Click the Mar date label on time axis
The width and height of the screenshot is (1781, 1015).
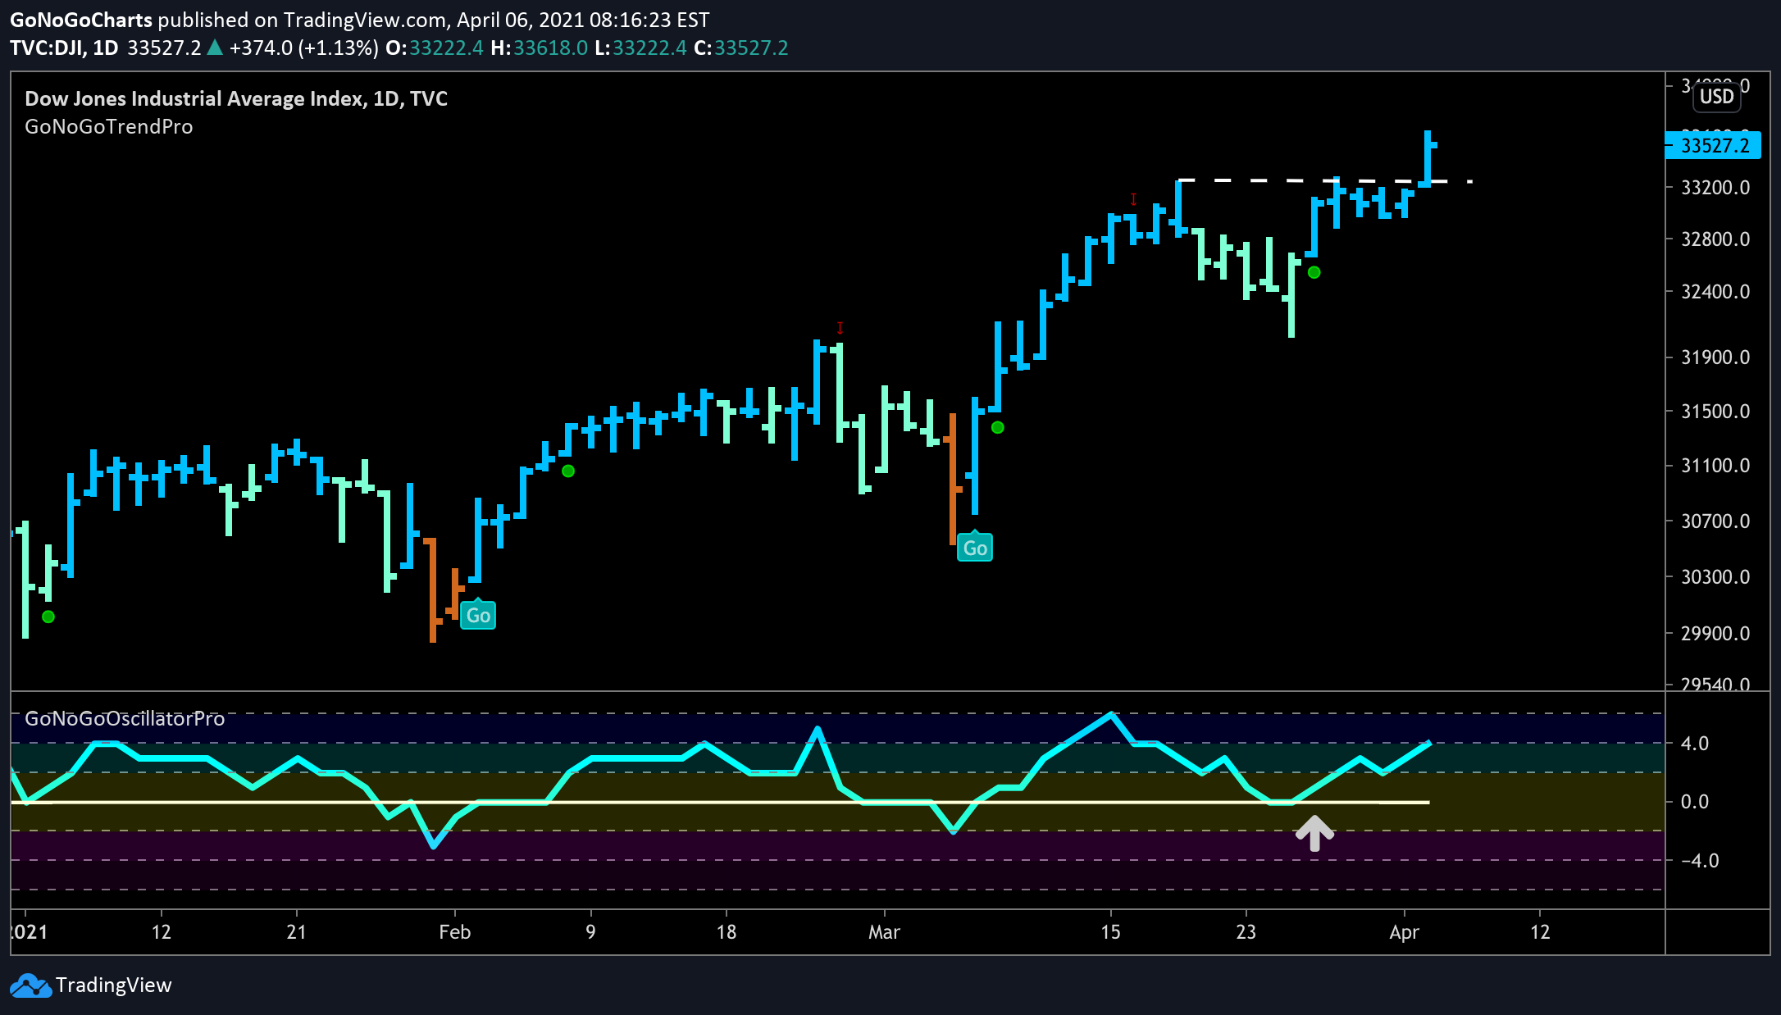pyautogui.click(x=885, y=932)
